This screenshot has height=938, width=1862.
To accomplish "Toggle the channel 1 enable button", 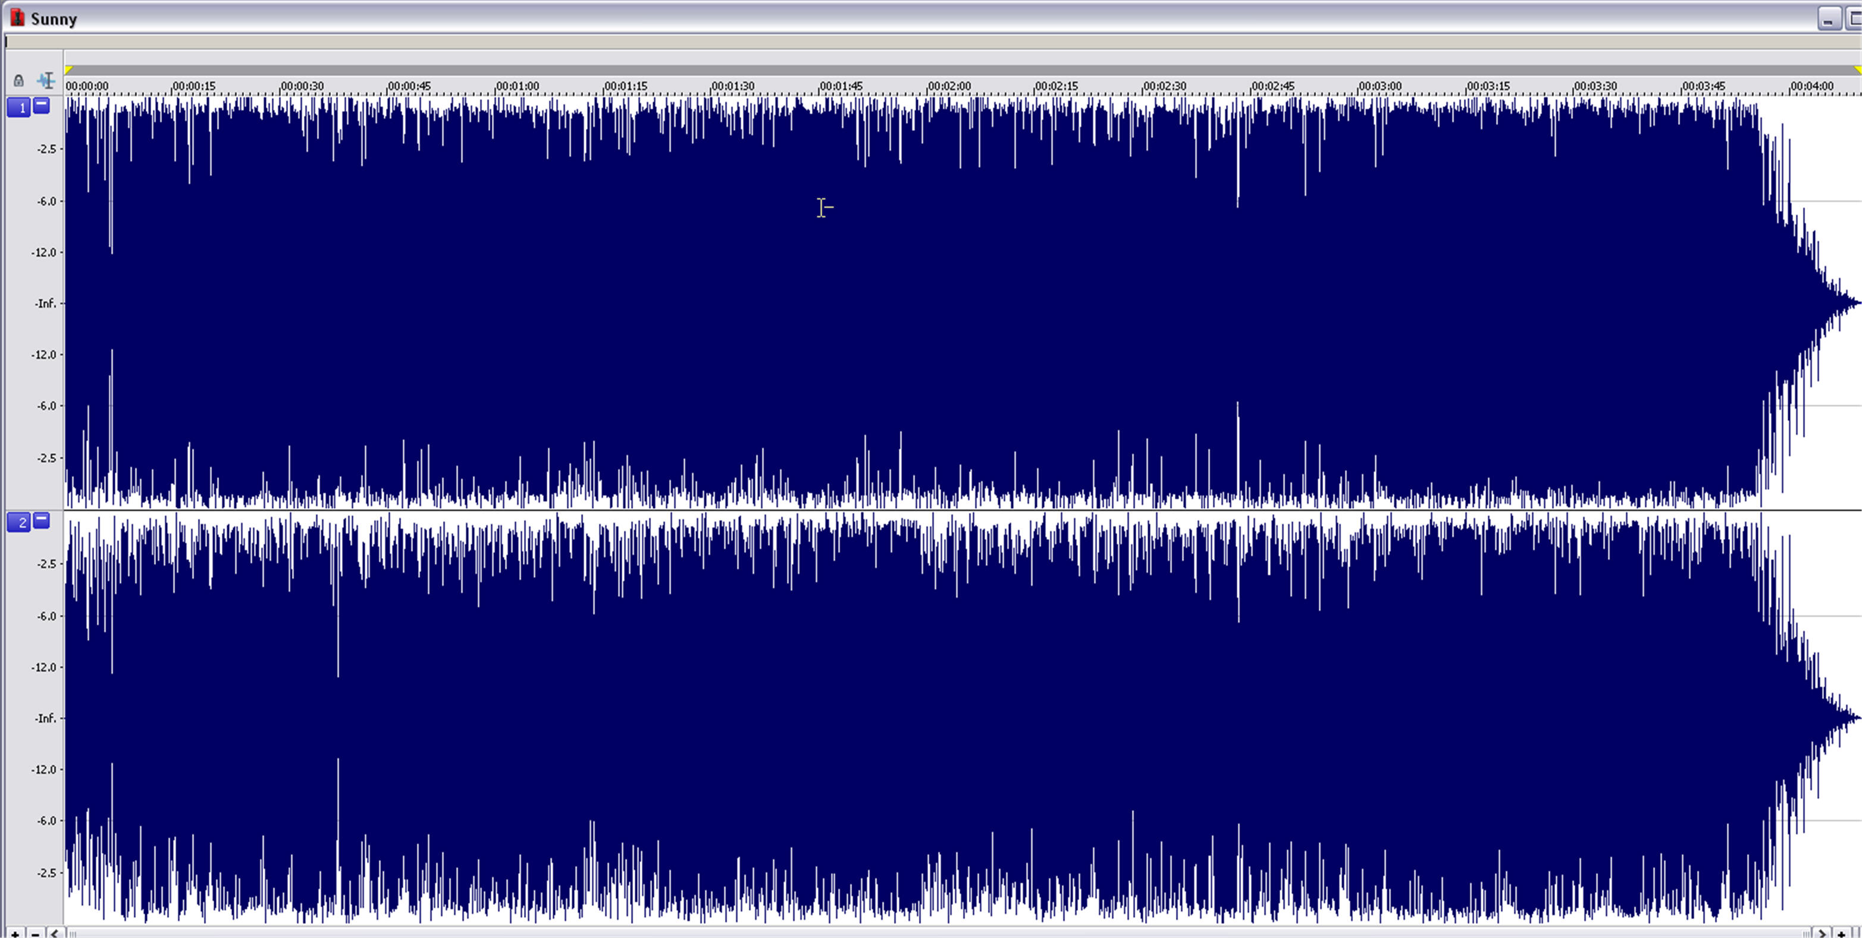I will [19, 108].
